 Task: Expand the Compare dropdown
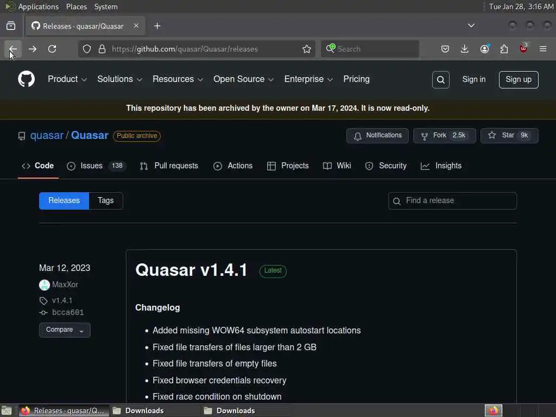[x=65, y=330]
